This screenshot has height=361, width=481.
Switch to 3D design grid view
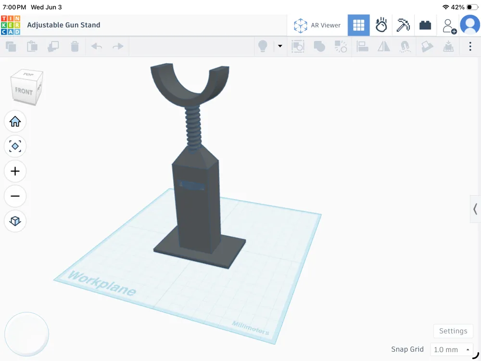click(359, 25)
